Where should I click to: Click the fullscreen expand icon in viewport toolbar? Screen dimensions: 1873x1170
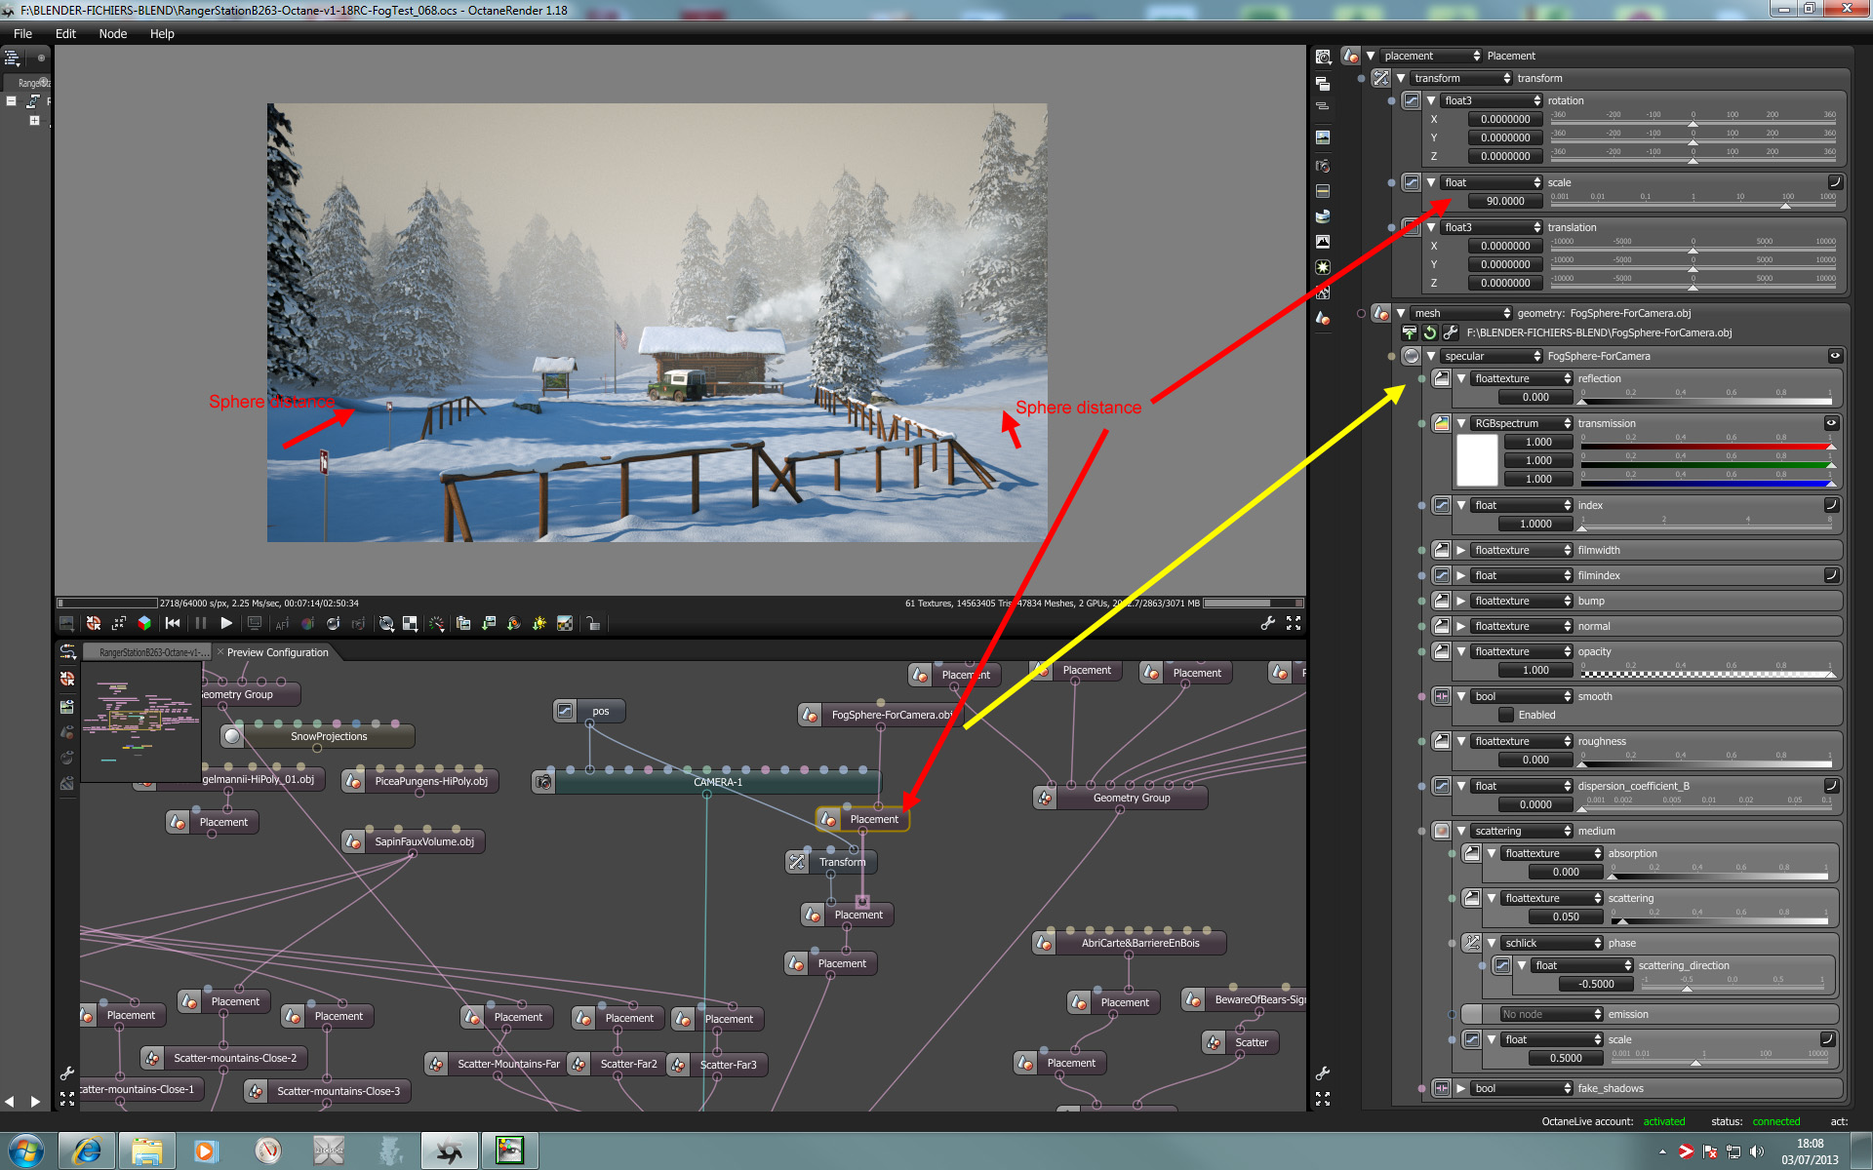point(1294,623)
